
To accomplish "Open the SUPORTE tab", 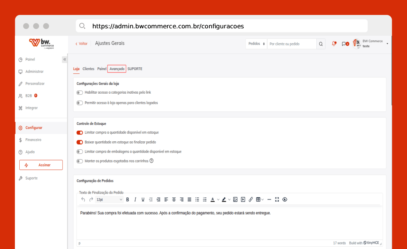I will pyautogui.click(x=135, y=69).
